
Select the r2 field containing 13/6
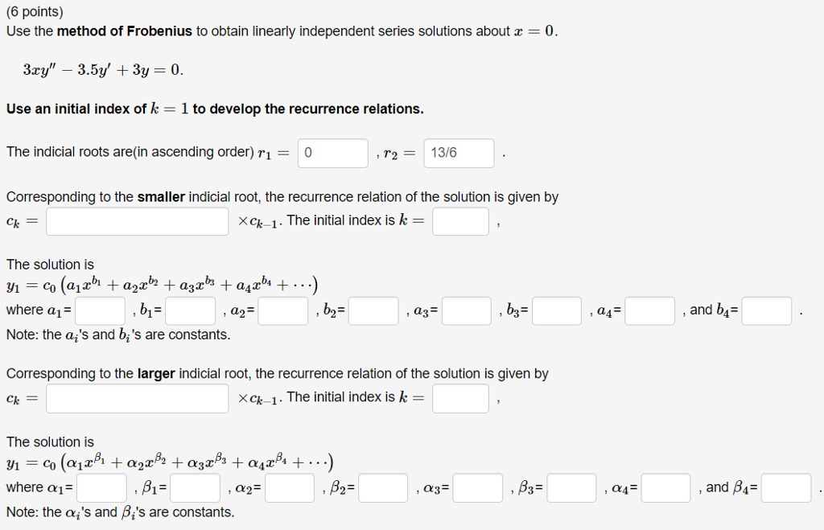pyautogui.click(x=457, y=153)
